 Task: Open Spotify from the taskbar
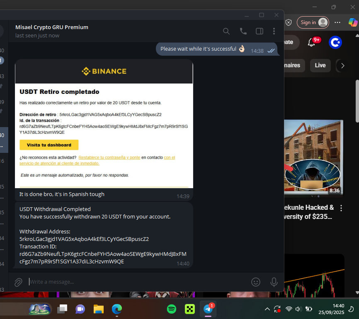coord(172,309)
